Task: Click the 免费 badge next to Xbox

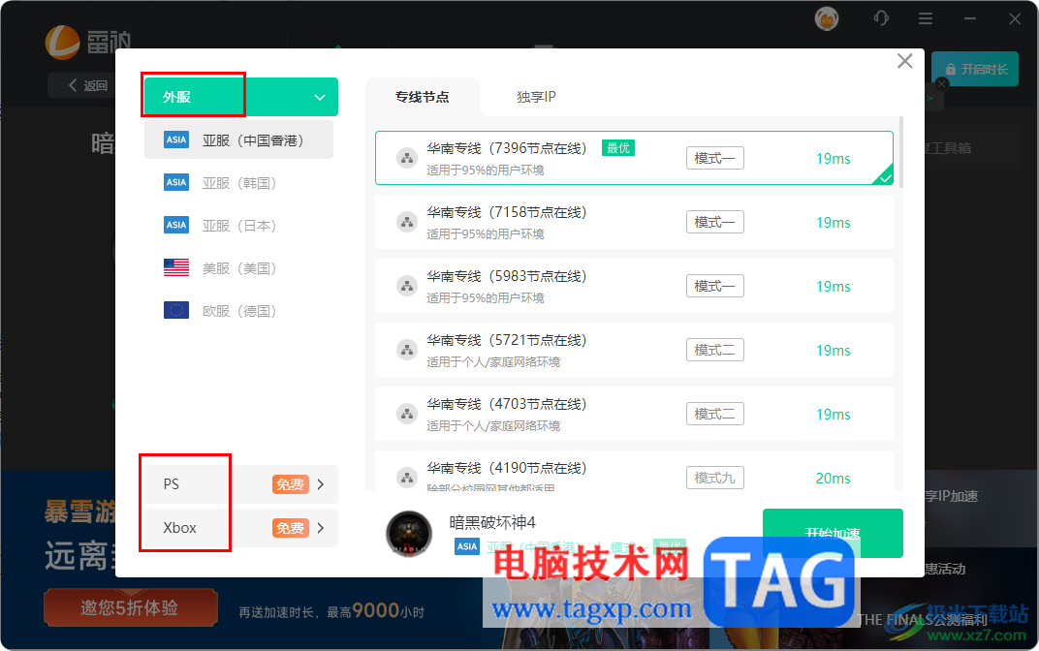Action: point(290,528)
